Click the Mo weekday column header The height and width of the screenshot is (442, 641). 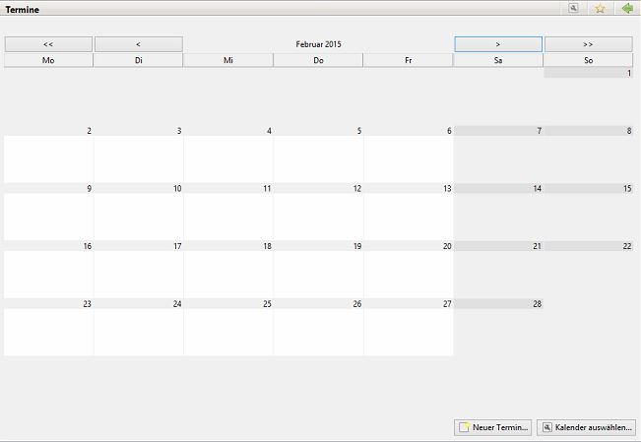tap(48, 60)
